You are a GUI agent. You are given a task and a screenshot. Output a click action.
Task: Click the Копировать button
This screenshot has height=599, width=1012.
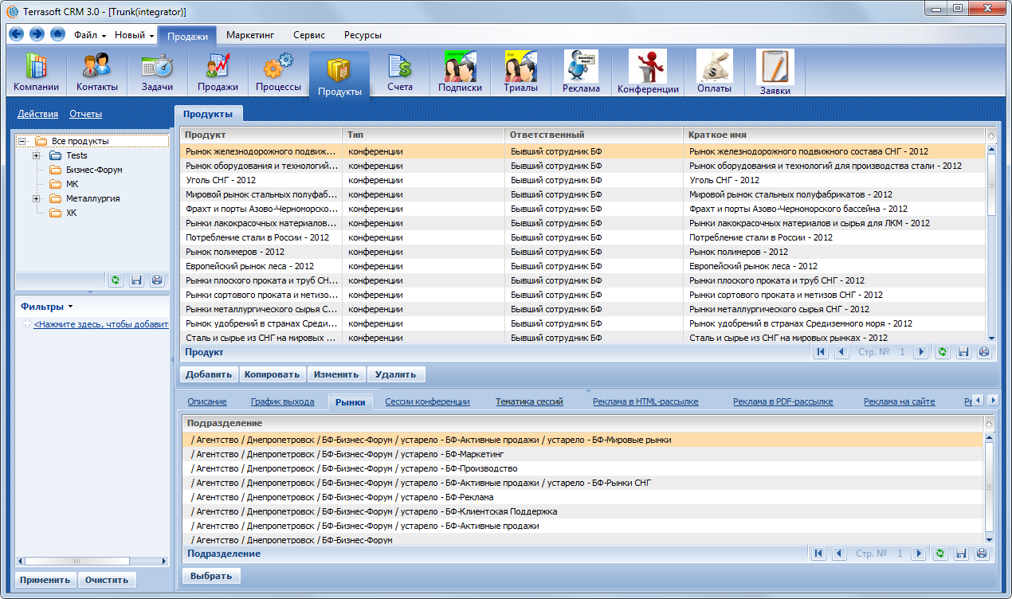[x=272, y=374]
